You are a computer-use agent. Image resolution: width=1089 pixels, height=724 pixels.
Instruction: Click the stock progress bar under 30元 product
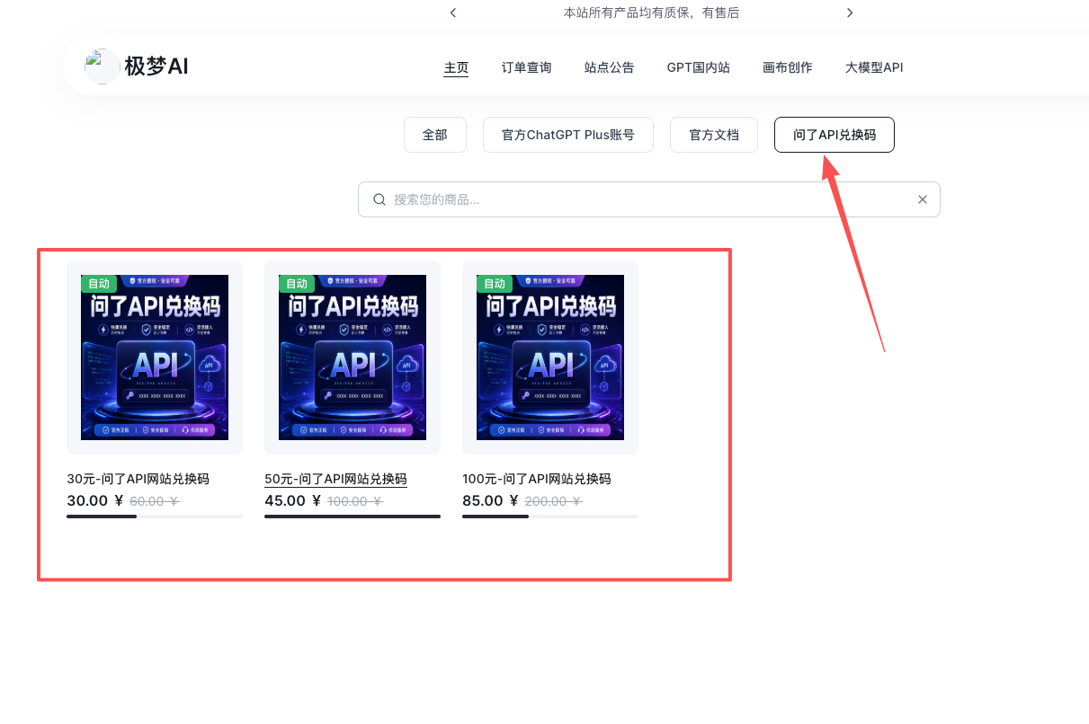(155, 517)
